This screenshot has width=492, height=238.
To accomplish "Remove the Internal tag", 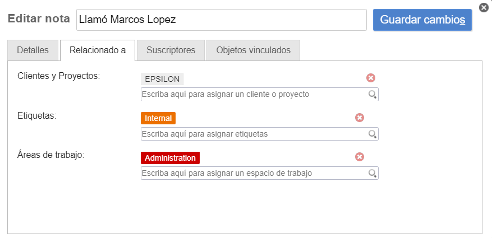I will click(x=360, y=118).
